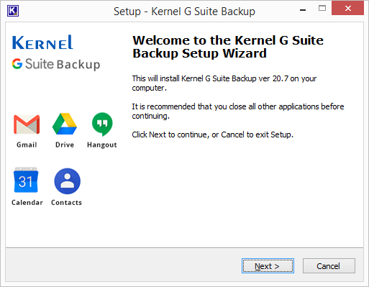Click the Contacts label text
Screen dimensions: 369x287
[66, 203]
